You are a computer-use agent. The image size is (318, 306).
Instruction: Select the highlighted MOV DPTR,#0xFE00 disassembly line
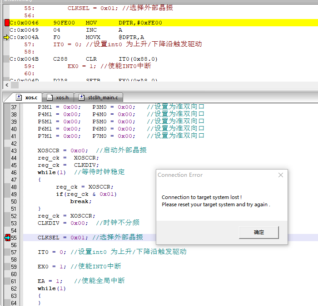click(164, 23)
